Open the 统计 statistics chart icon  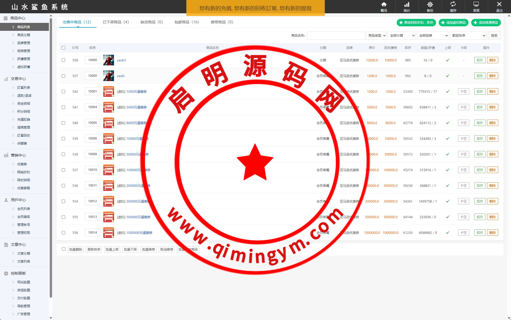click(407, 5)
